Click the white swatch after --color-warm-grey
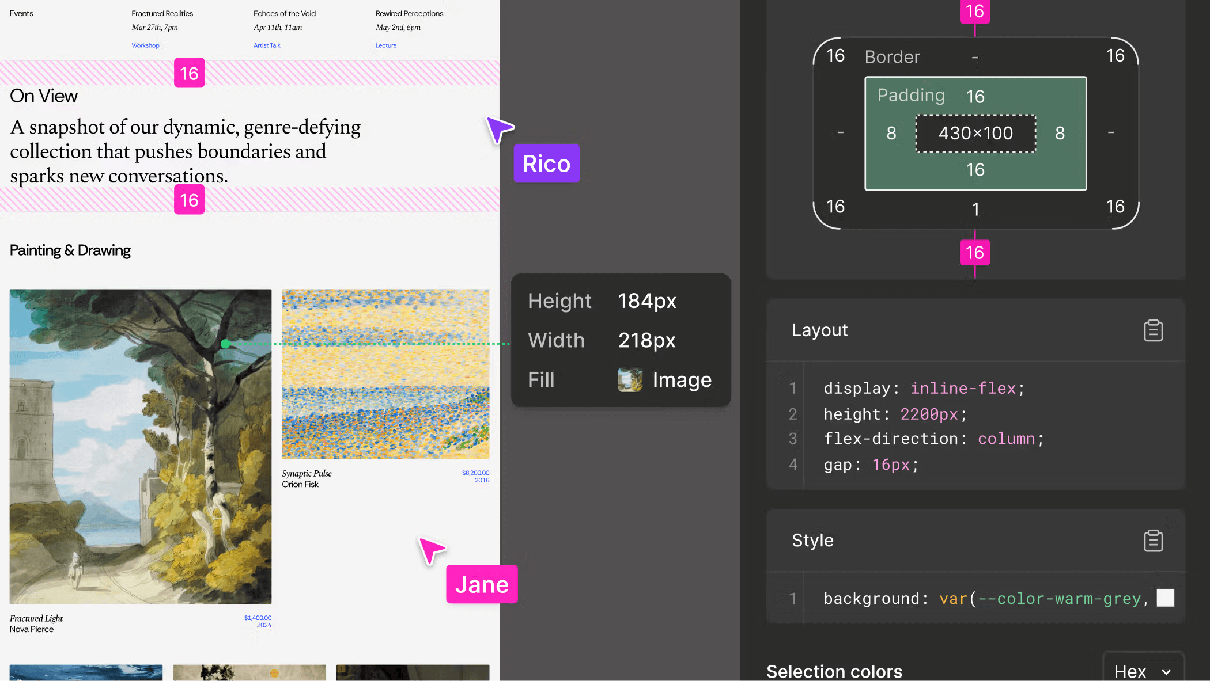 point(1166,598)
